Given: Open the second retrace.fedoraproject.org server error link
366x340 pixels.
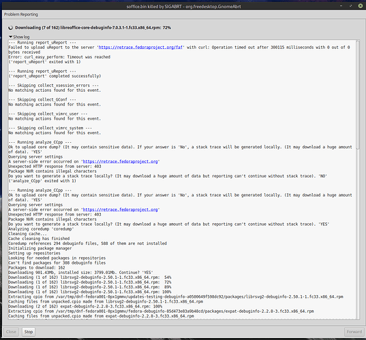Looking at the screenshot, I should click(120, 209).
